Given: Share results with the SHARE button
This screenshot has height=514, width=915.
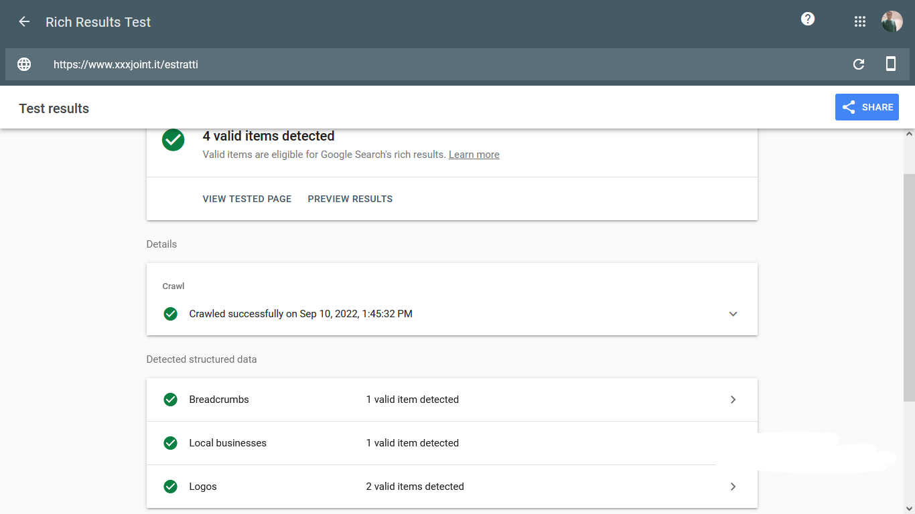Looking at the screenshot, I should click(867, 107).
